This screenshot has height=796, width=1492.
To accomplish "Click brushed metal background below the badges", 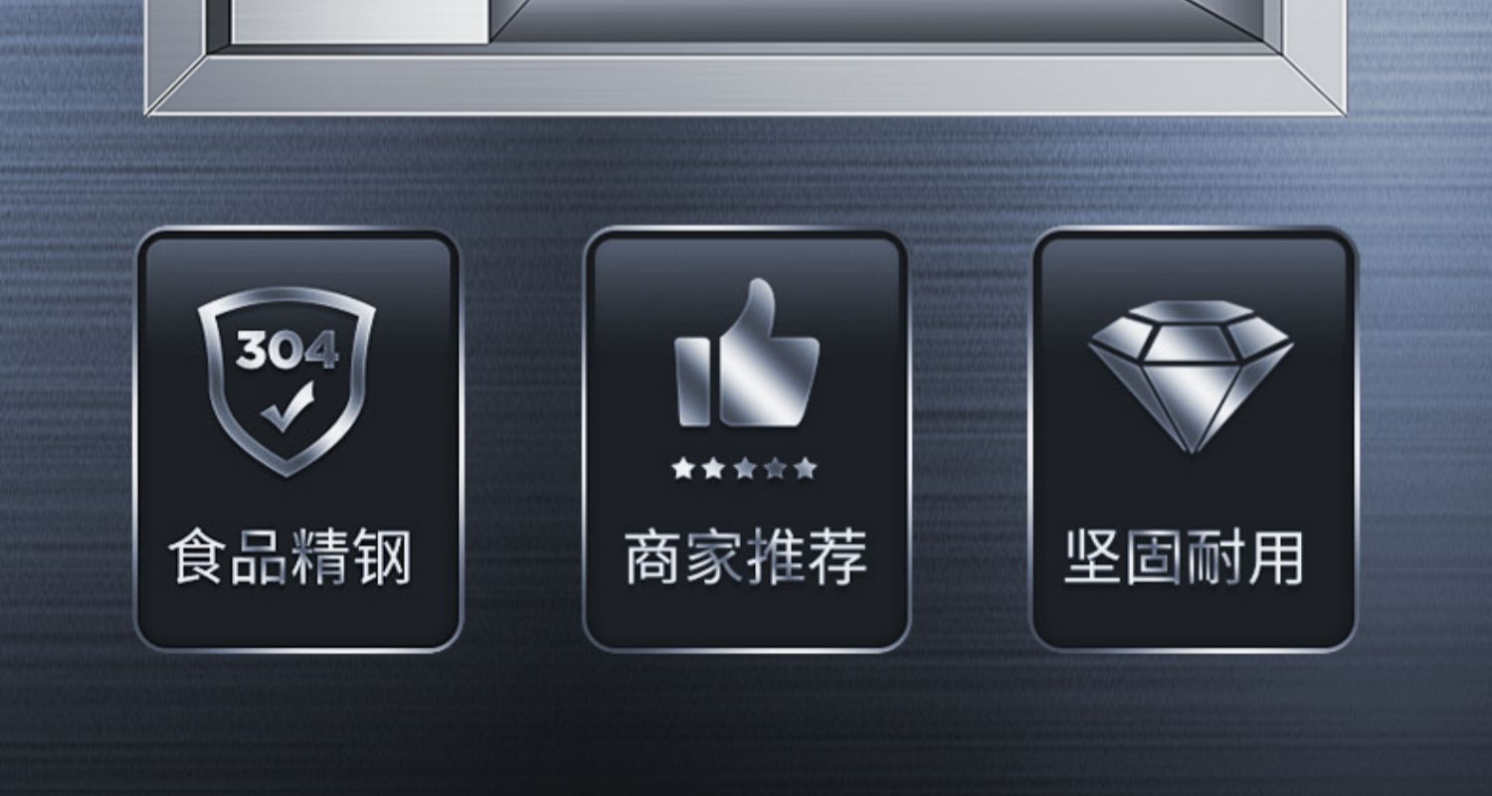I will click(x=746, y=725).
